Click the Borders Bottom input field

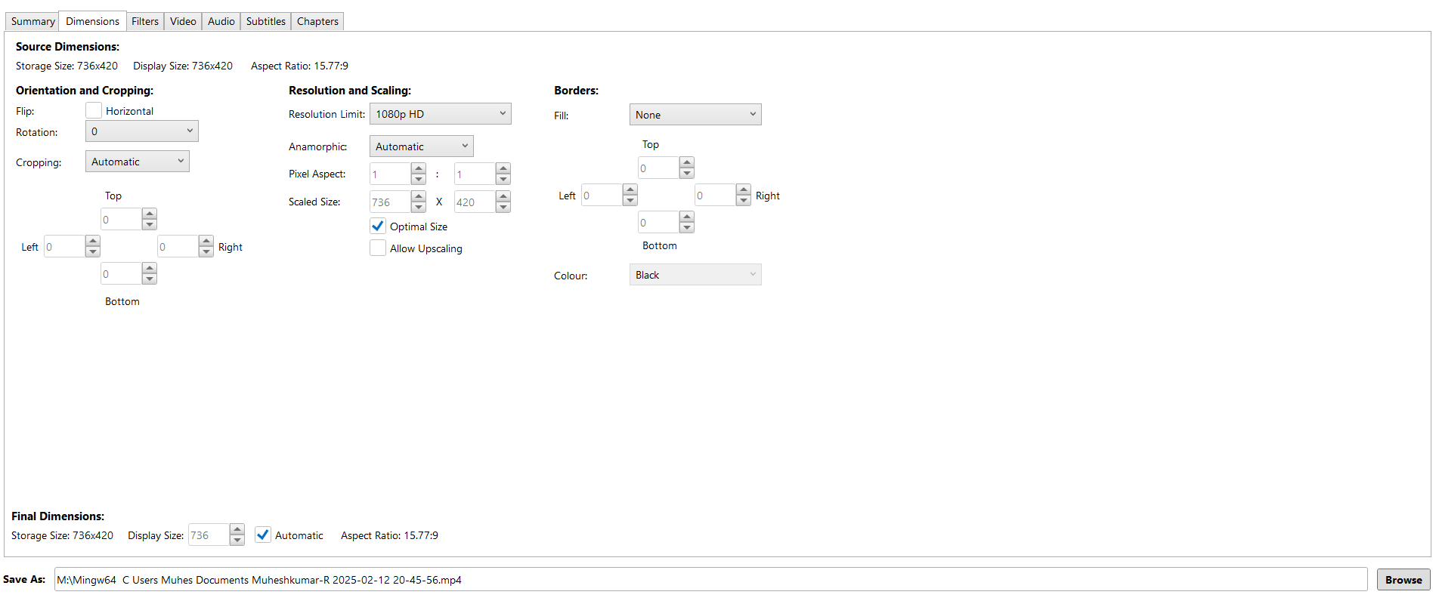[659, 222]
